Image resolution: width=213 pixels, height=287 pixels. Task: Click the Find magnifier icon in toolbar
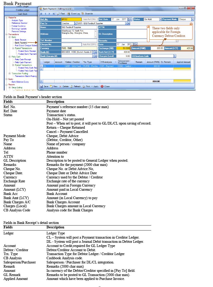(x=59, y=14)
